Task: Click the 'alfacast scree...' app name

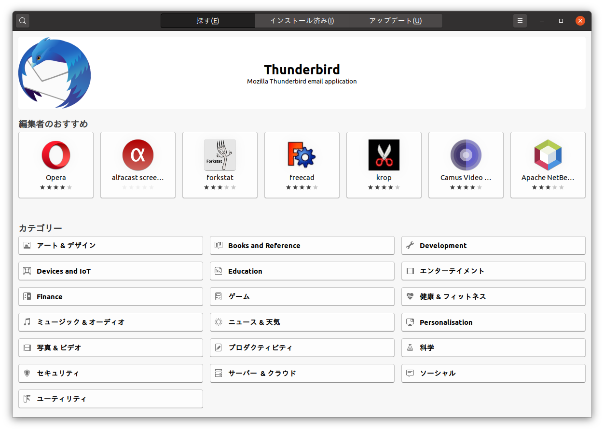Action: tap(138, 178)
